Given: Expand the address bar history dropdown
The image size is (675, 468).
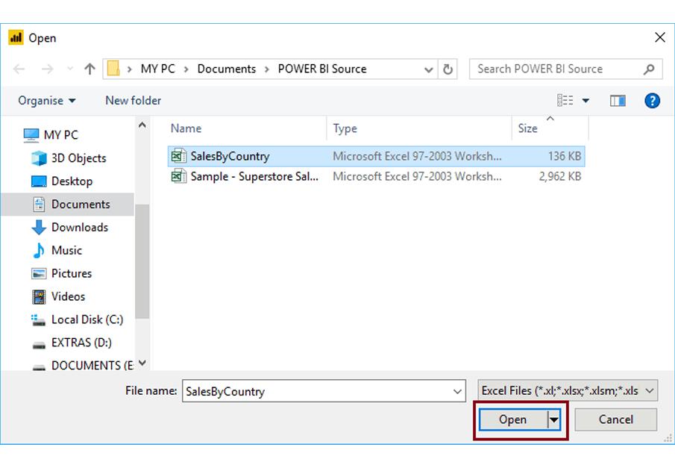Looking at the screenshot, I should [x=428, y=69].
